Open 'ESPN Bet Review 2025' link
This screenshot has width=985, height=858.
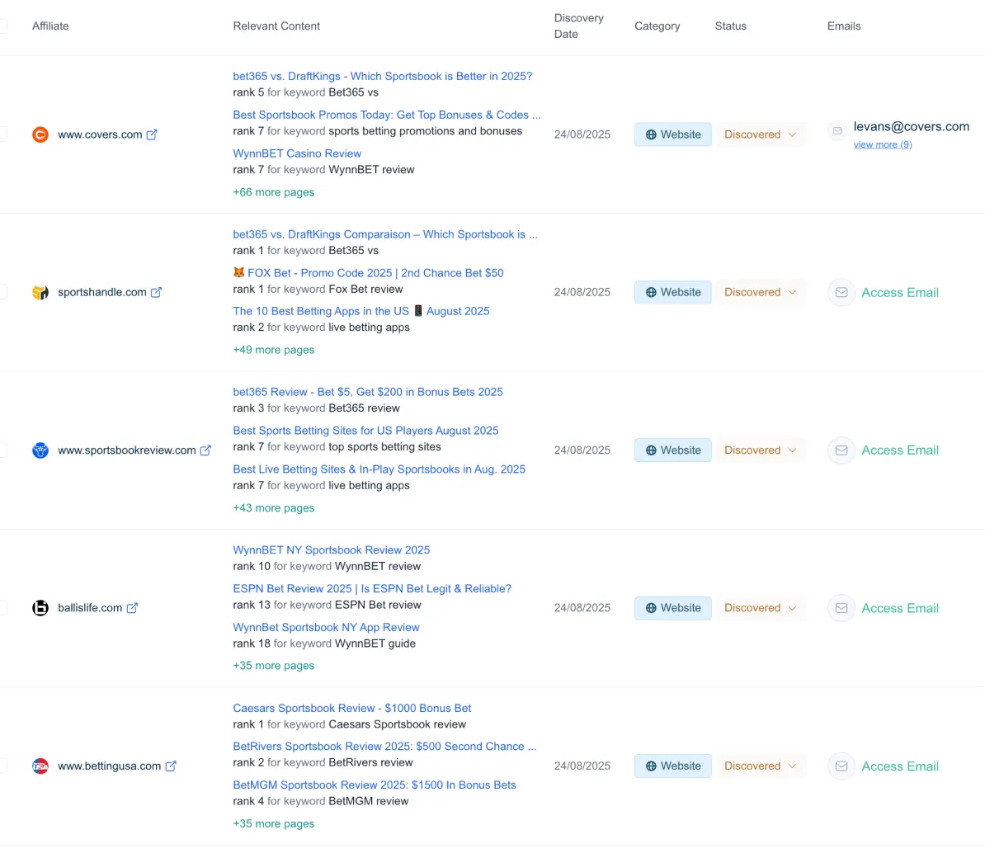click(372, 588)
